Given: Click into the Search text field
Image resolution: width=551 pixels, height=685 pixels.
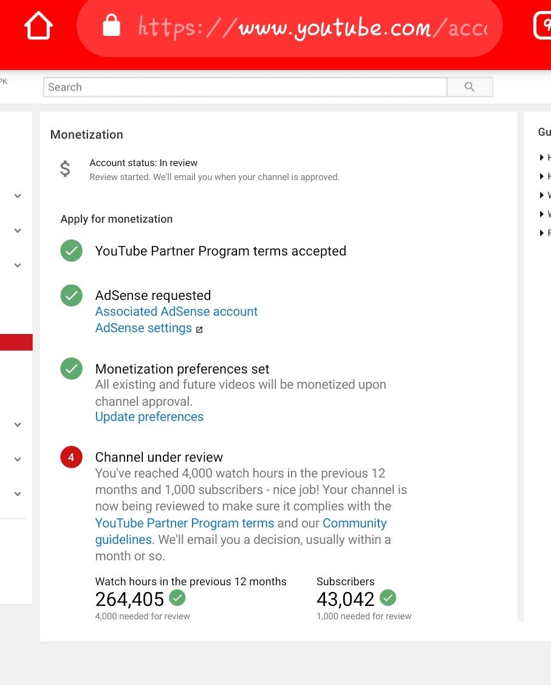Looking at the screenshot, I should pos(245,87).
